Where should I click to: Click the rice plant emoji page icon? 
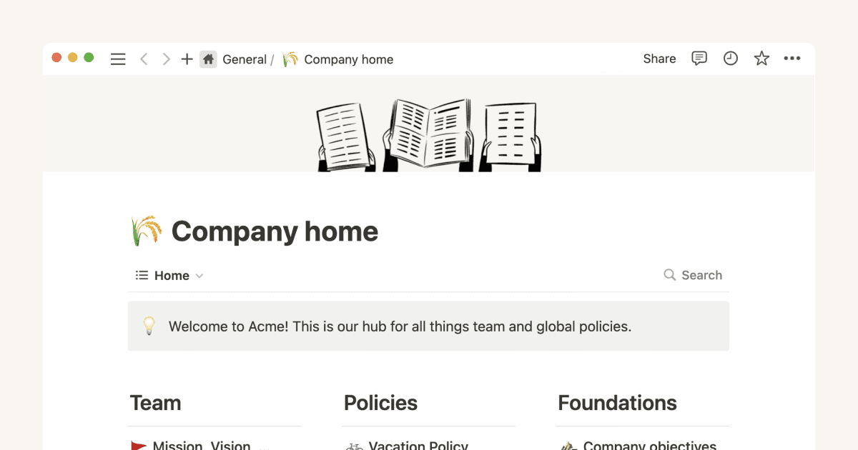coord(147,230)
